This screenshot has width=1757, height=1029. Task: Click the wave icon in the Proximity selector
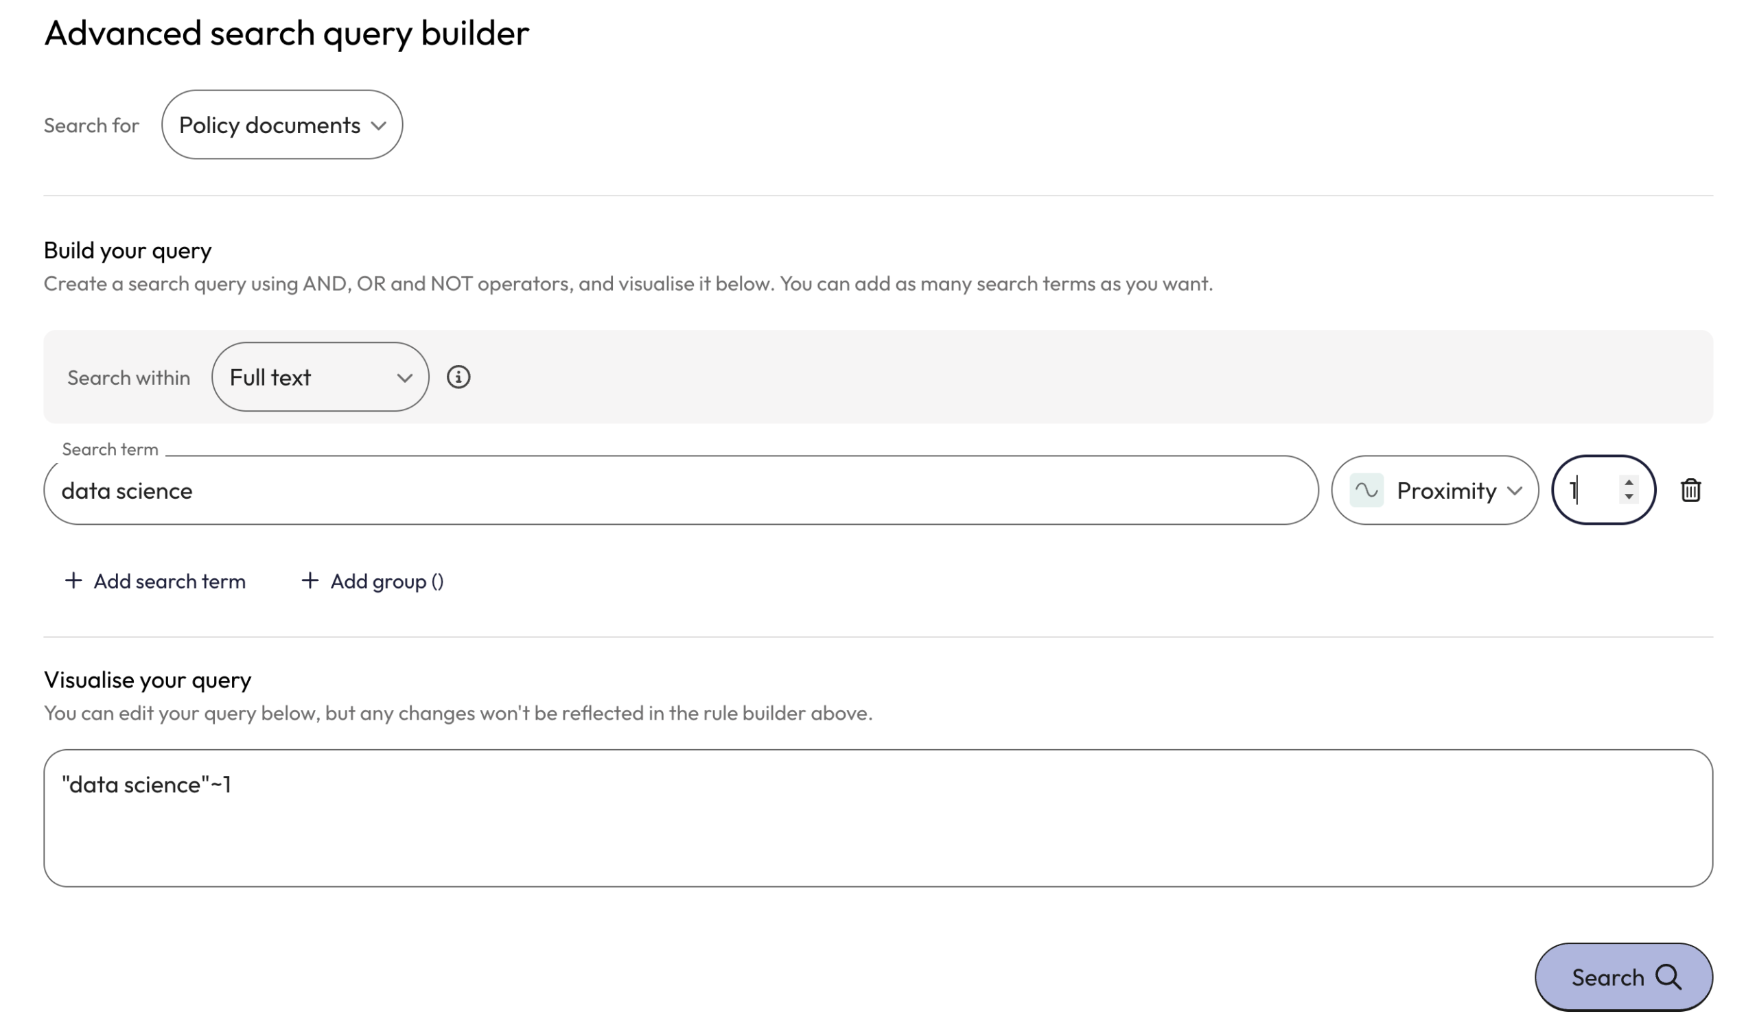(1366, 490)
